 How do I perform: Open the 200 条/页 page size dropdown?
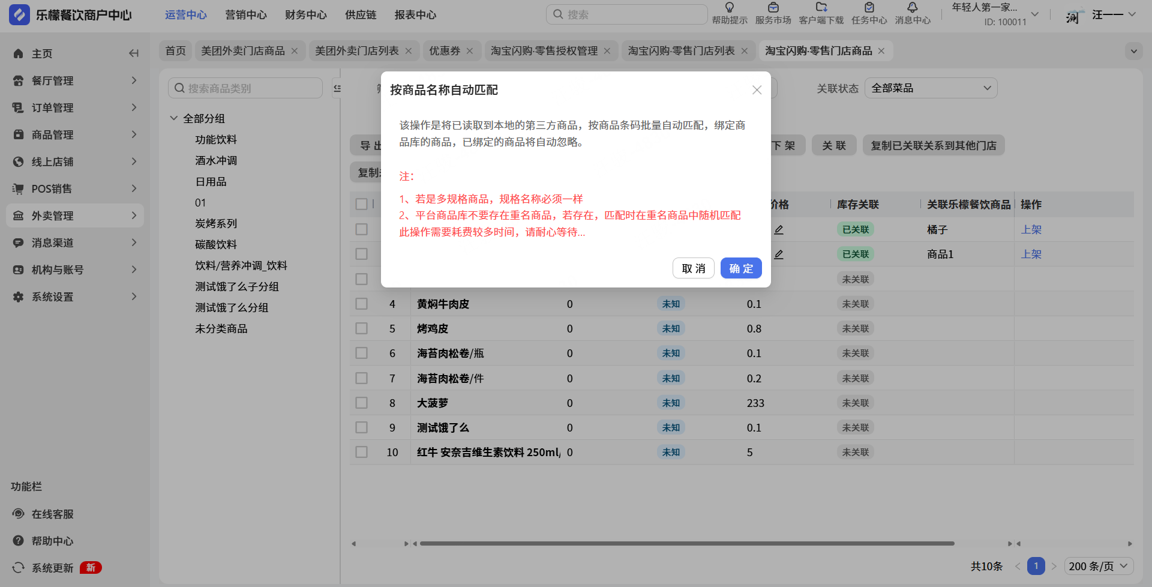point(1099,566)
